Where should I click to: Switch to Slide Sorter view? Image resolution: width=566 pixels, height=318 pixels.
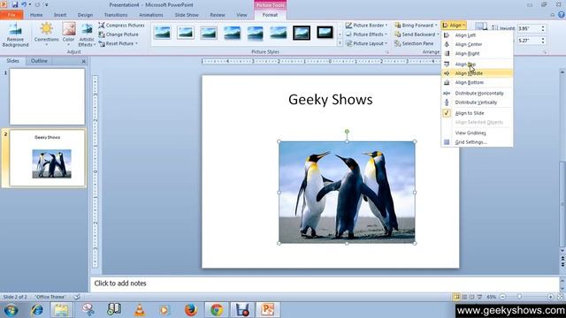[x=464, y=297]
